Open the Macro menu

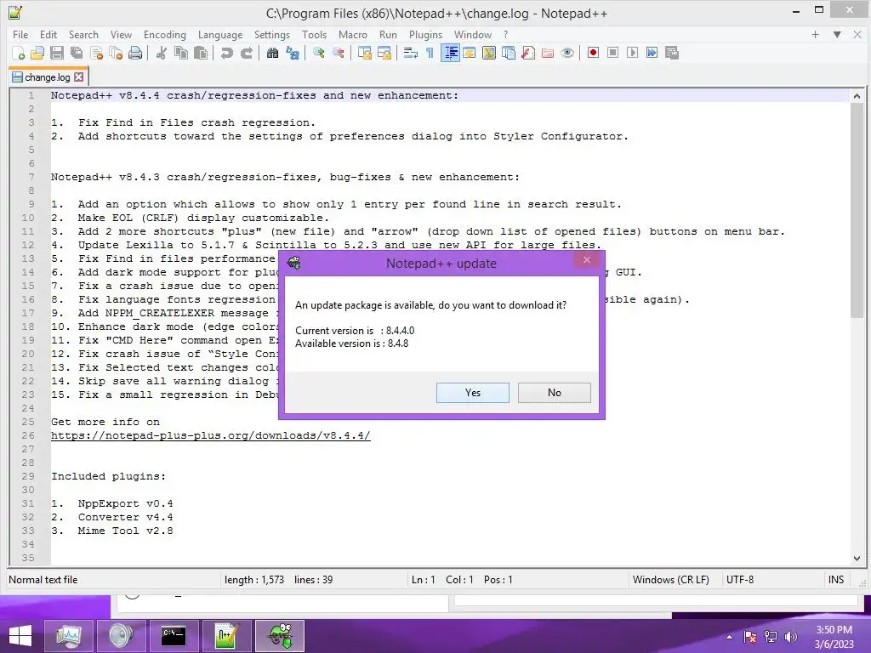pos(353,34)
